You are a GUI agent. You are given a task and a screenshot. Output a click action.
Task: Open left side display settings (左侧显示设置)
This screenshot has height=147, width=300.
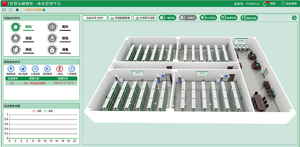(145, 18)
